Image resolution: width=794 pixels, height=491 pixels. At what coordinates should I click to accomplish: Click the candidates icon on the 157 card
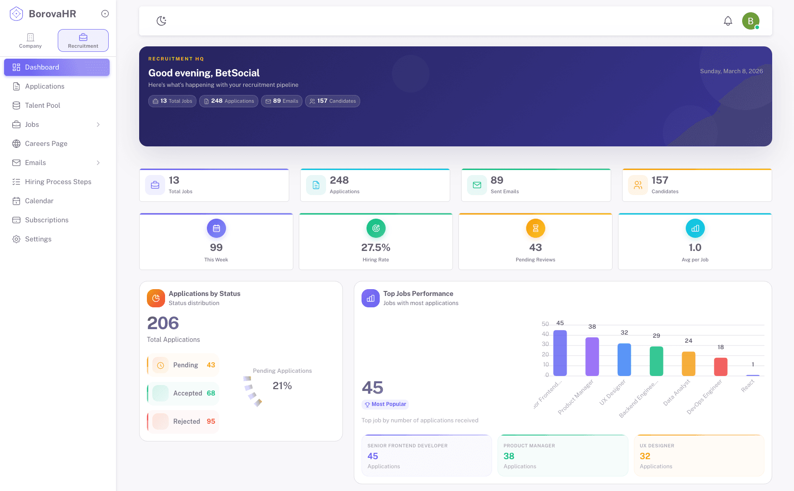click(x=638, y=185)
